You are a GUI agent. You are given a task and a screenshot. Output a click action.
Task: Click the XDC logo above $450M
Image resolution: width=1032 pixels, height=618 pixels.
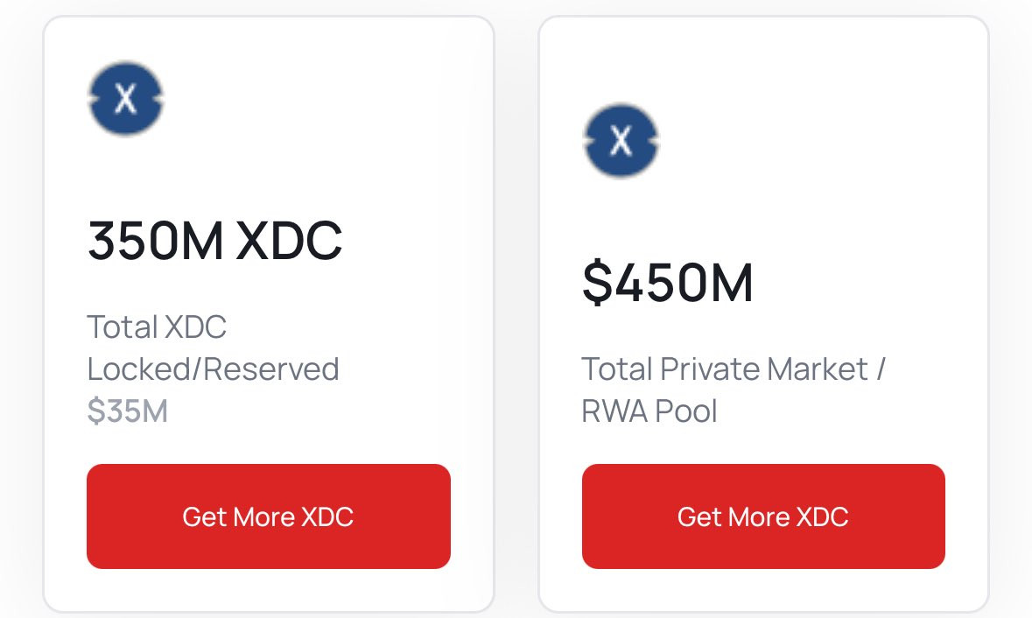pyautogui.click(x=621, y=141)
